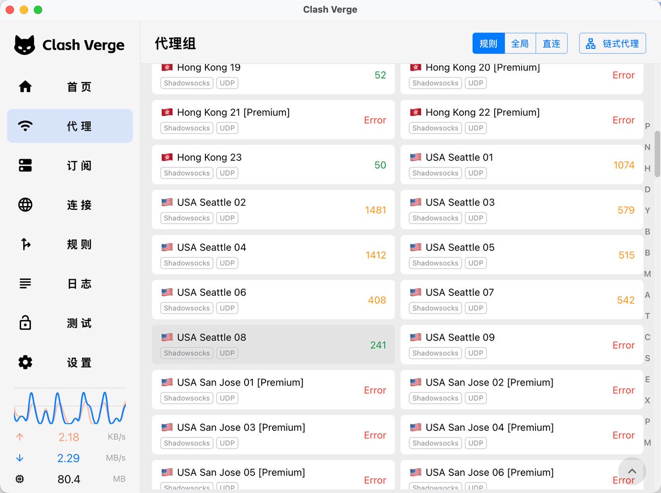Click the lock icon beside 测试
Viewport: 661px width, 493px height.
point(25,323)
